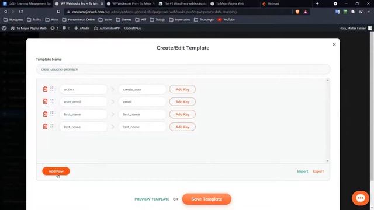Viewport: 374px width, 210px height.
Task: Click Add Key for the email row
Action: pos(182,101)
